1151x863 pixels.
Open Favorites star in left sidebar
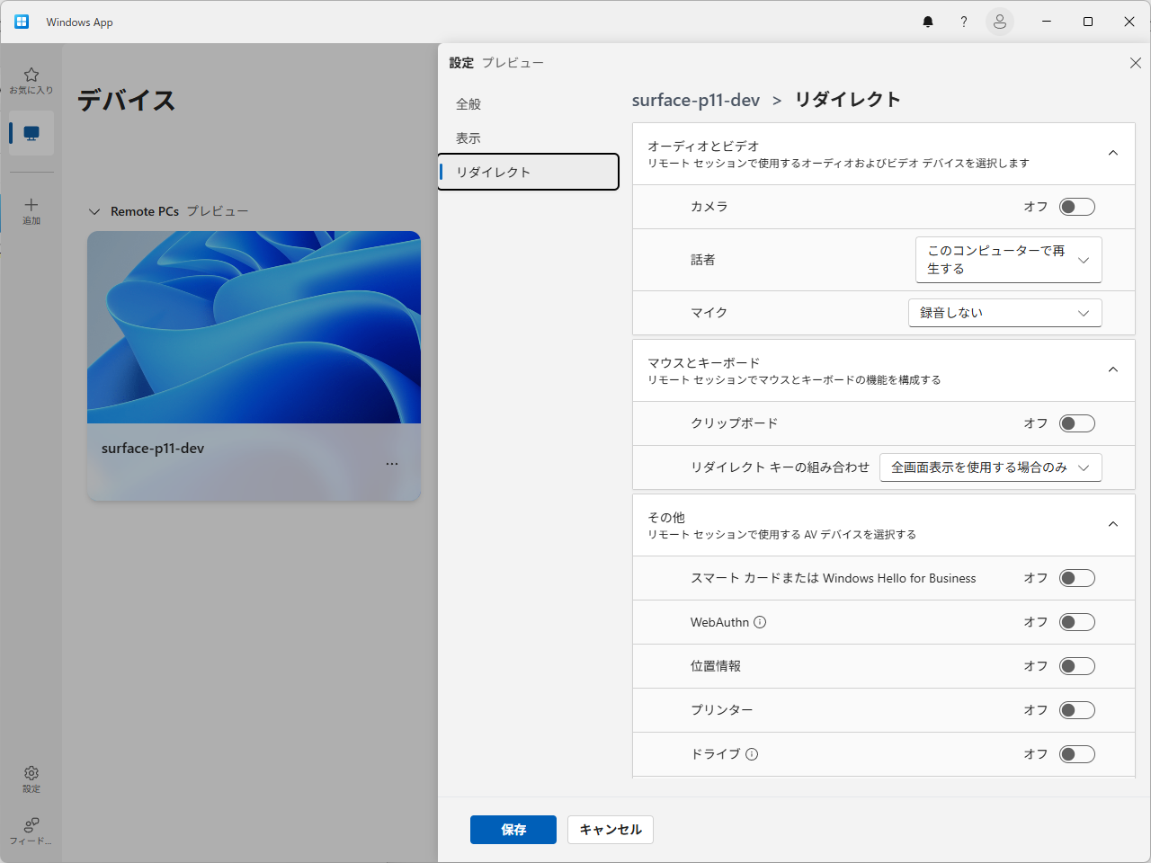(x=31, y=80)
